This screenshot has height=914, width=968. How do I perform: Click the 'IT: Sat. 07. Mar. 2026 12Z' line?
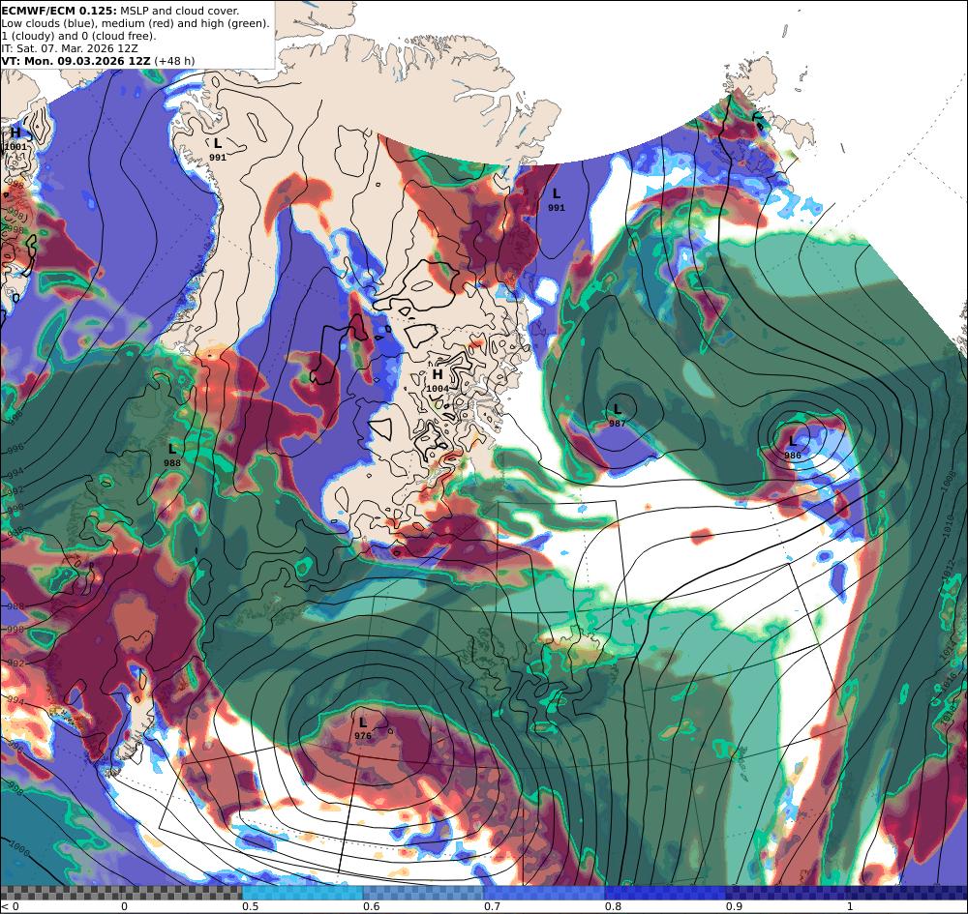tap(70, 48)
